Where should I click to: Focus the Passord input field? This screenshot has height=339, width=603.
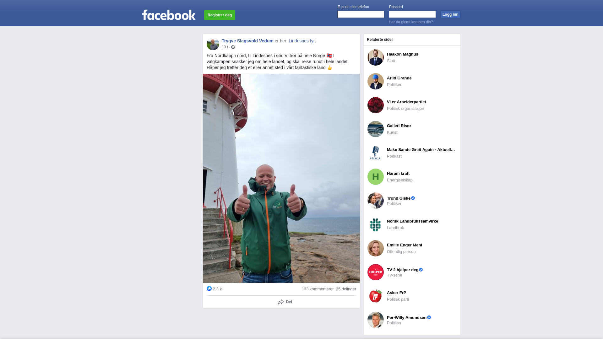click(412, 14)
